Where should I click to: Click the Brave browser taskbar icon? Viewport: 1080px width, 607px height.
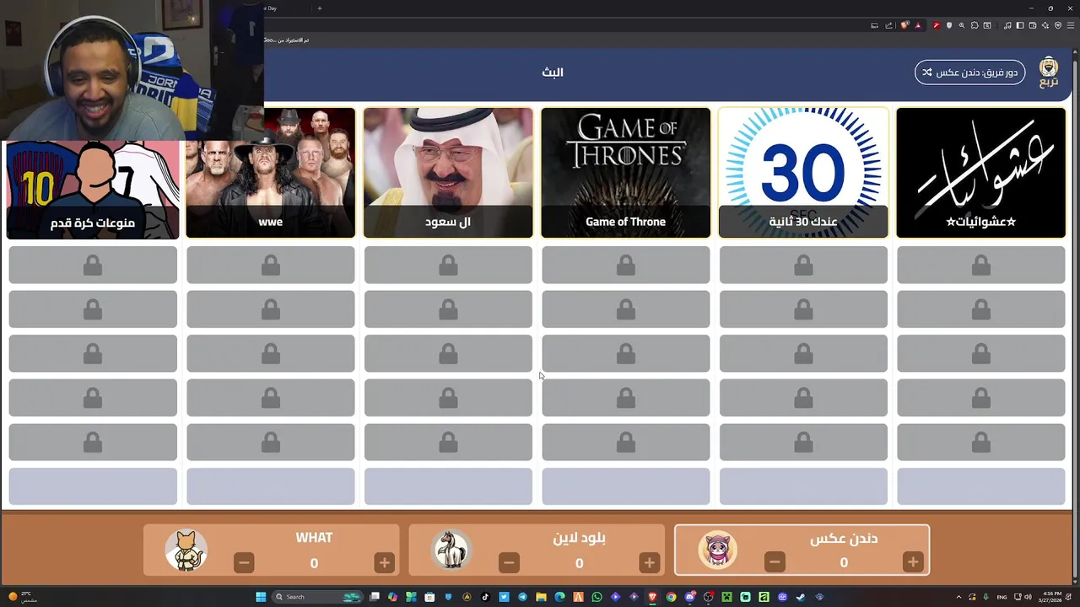pos(652,597)
